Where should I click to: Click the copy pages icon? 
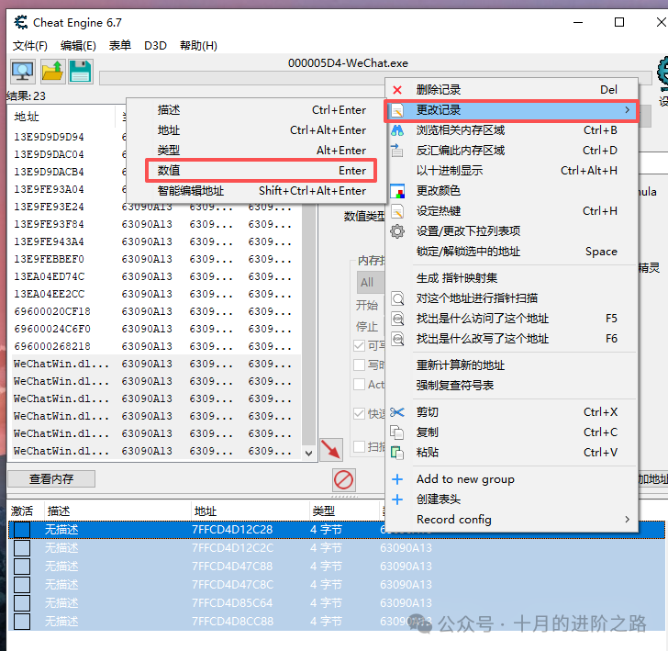tap(397, 432)
